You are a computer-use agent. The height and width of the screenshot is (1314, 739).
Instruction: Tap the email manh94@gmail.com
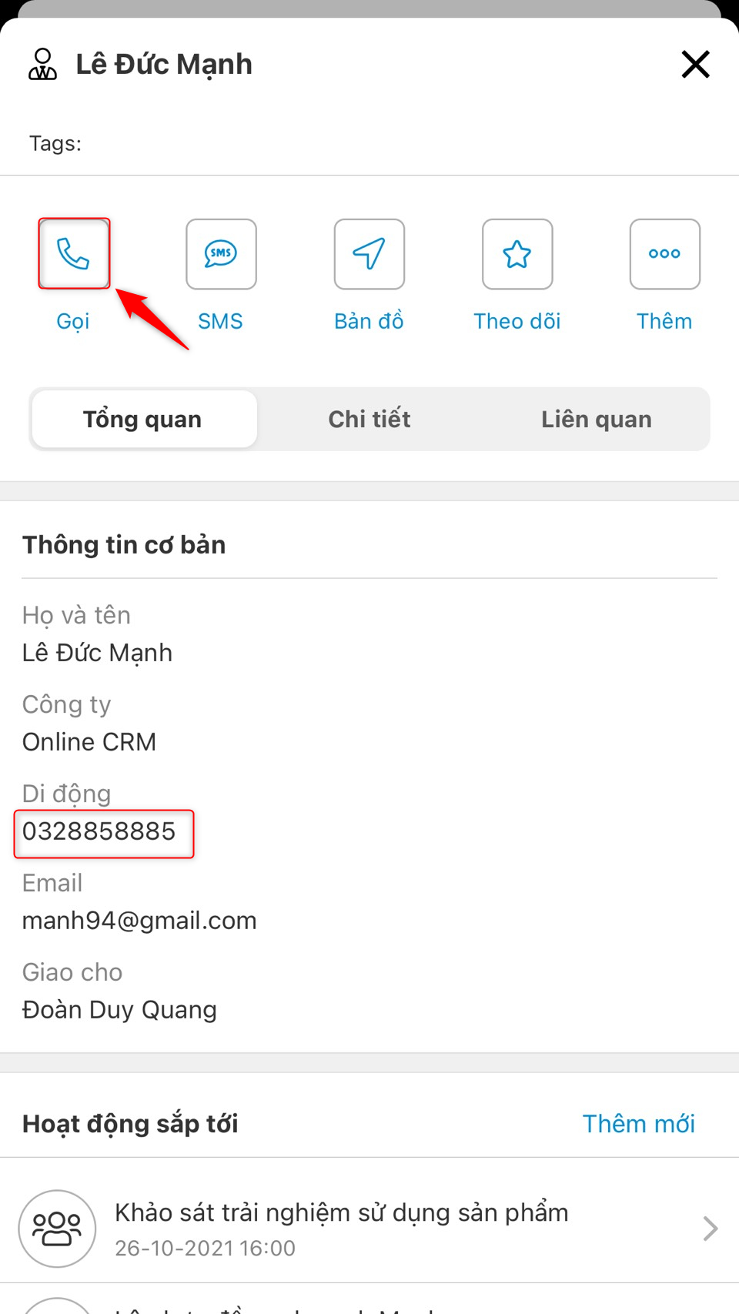coord(139,921)
